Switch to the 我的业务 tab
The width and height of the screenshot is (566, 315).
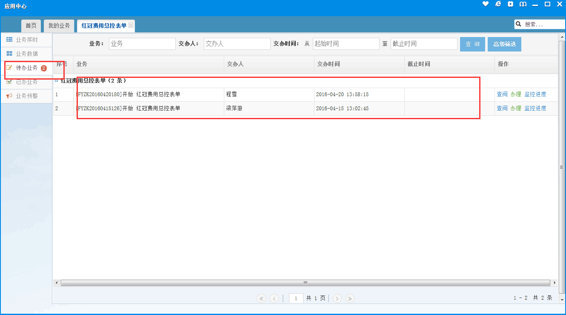point(59,26)
